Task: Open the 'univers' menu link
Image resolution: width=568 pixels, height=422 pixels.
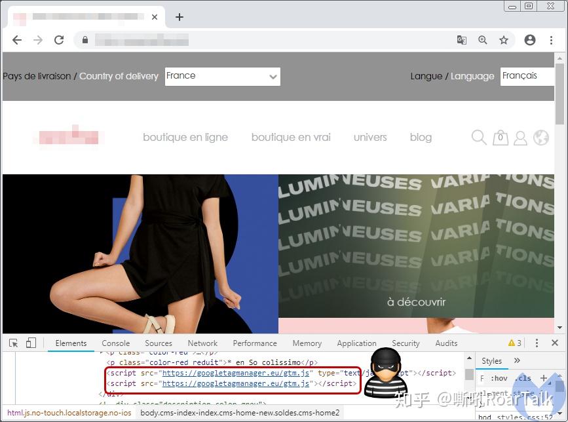Action: pos(370,138)
